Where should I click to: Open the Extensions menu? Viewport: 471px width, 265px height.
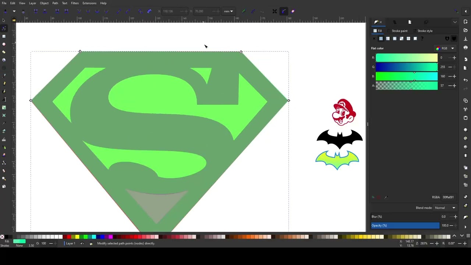89,3
